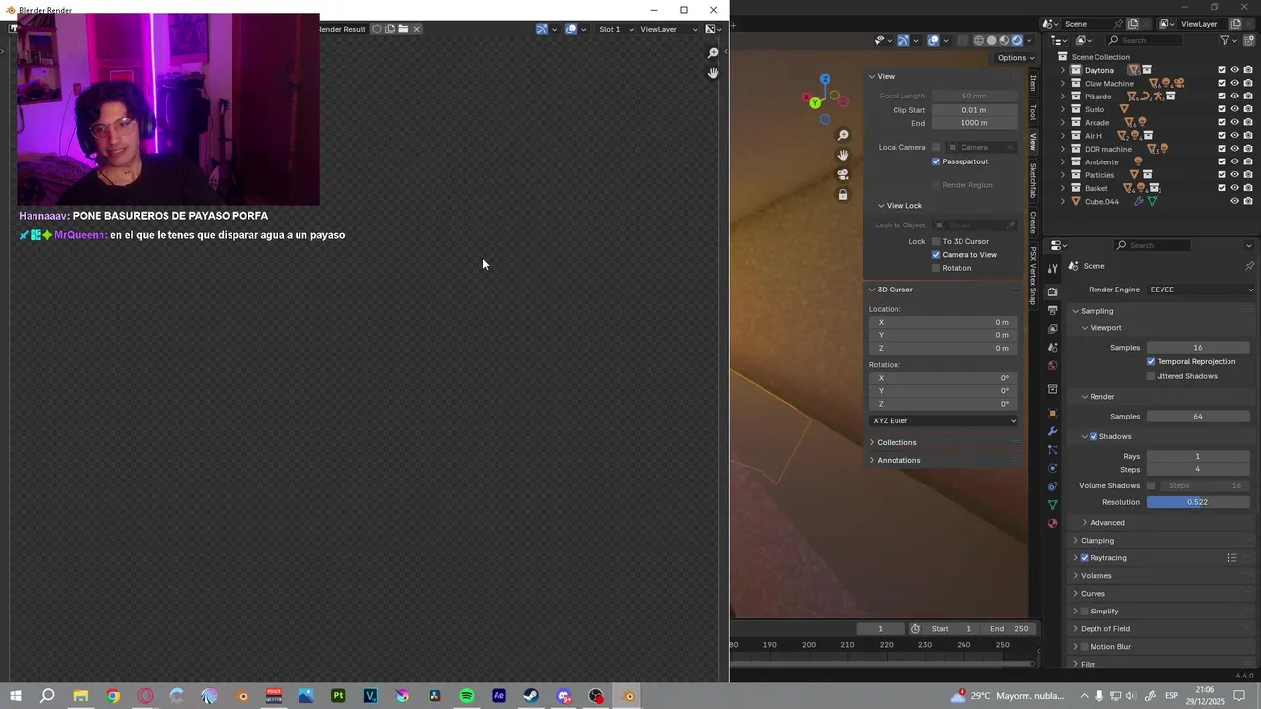Hide the Cube.044 object in viewport
The height and width of the screenshot is (709, 1261).
point(1234,202)
